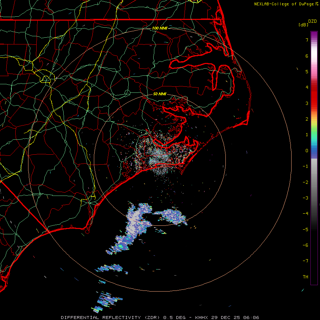Click the 3 value on color scale
Image resolution: width=320 pixels, height=320 pixels.
point(307,103)
